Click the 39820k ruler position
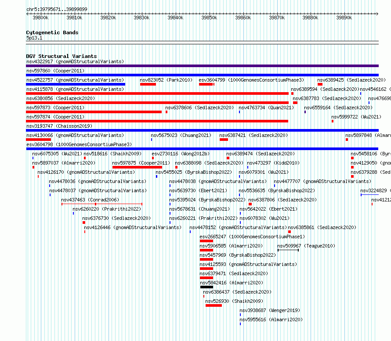Screen dimensions: 391x341 pos(108,18)
